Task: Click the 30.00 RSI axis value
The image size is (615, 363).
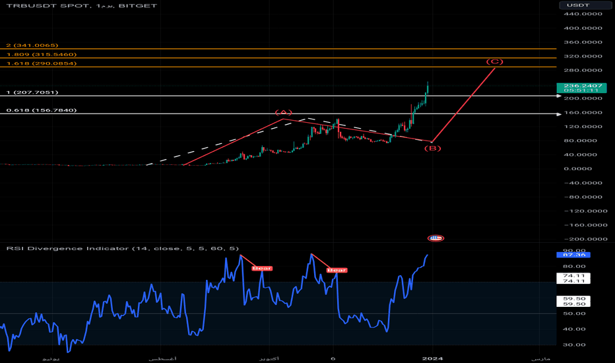Action: 574,345
